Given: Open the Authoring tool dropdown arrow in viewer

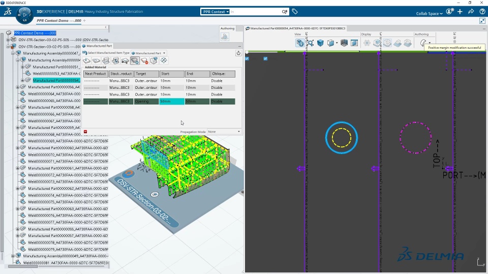Looking at the screenshot, I should 430,43.
